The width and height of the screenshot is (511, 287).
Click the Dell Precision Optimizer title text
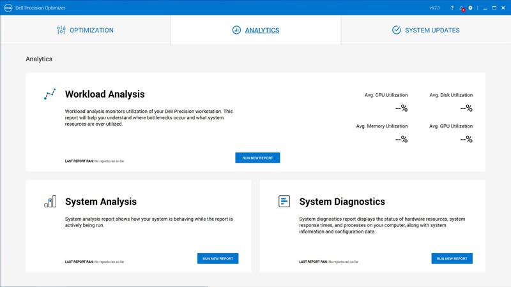40,8
